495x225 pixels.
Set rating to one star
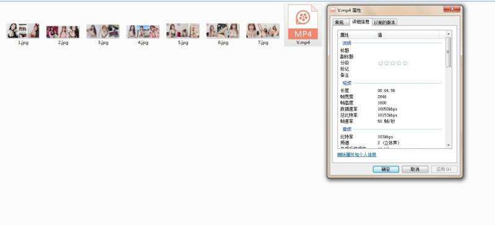tap(381, 63)
